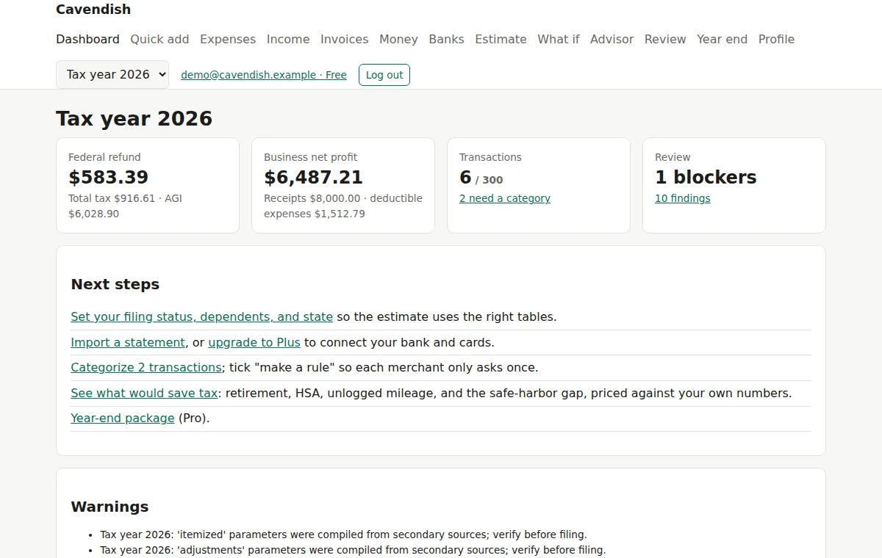Click the 'Next steps' heading

pos(115,284)
